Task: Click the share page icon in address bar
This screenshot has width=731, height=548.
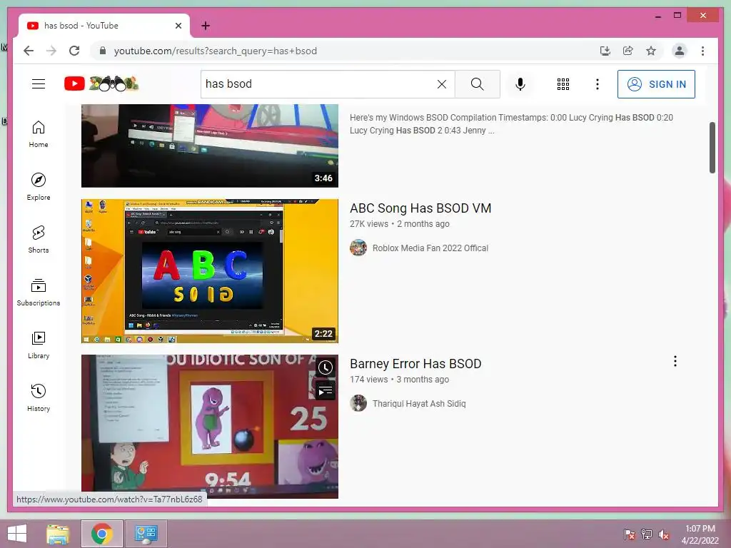Action: (628, 51)
